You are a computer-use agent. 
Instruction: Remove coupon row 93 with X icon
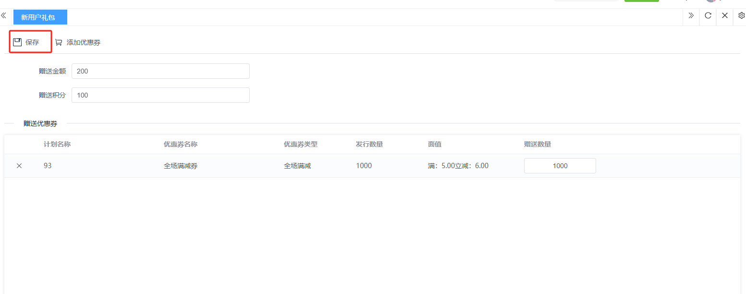click(19, 166)
